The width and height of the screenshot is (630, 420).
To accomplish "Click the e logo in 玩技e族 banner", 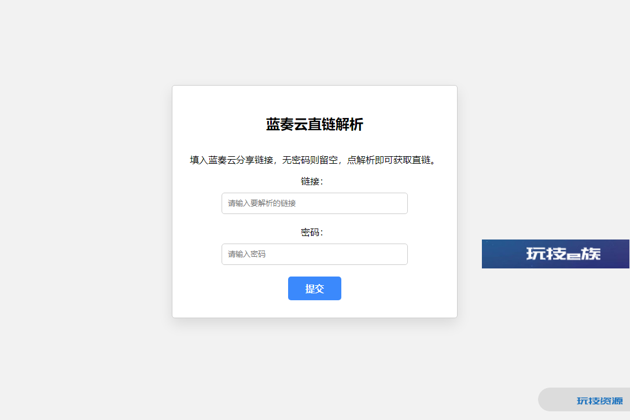I will coord(573,255).
